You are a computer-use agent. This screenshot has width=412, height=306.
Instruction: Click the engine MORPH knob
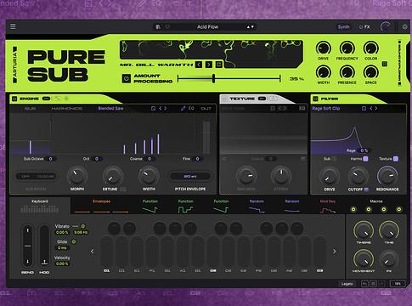(x=77, y=176)
